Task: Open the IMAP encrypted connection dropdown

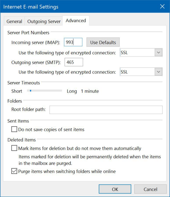Action: (141, 52)
